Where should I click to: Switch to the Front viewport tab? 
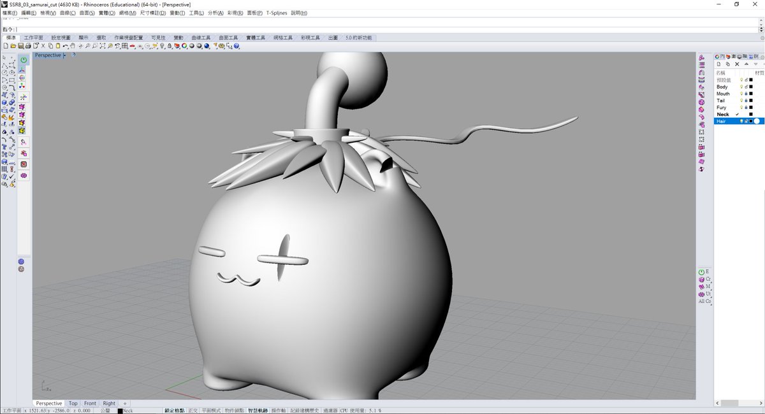(x=90, y=403)
